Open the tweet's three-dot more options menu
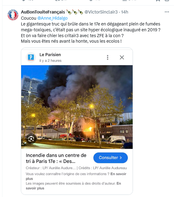Viewport: 174px width, 197px height. click(x=167, y=12)
